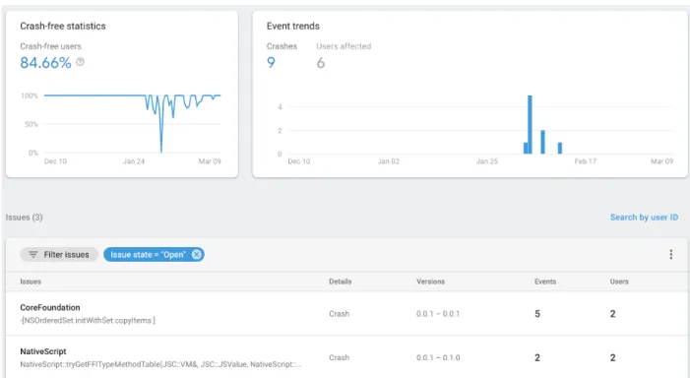This screenshot has width=690, height=378.
Task: Click the Crash detail for CoreFoundation
Action: (339, 314)
